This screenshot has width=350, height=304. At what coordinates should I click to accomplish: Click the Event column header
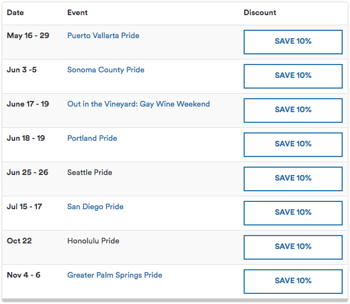(x=77, y=12)
